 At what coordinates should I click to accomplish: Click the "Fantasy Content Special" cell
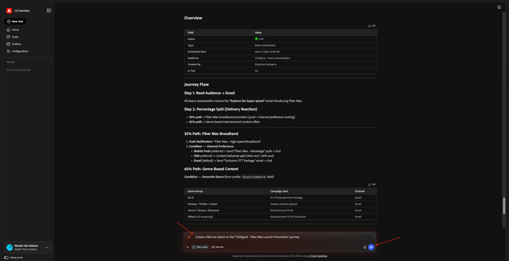click(284, 204)
